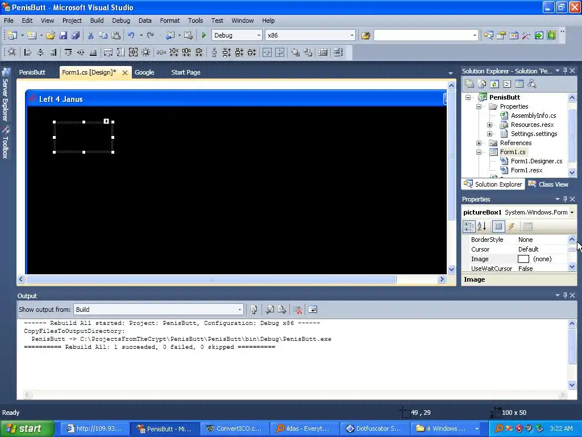Switch to the Google document tab
This screenshot has height=437, width=582.
pyautogui.click(x=144, y=72)
